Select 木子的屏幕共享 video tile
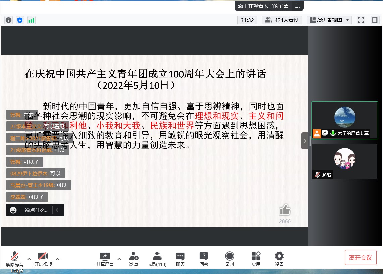 pyautogui.click(x=345, y=120)
